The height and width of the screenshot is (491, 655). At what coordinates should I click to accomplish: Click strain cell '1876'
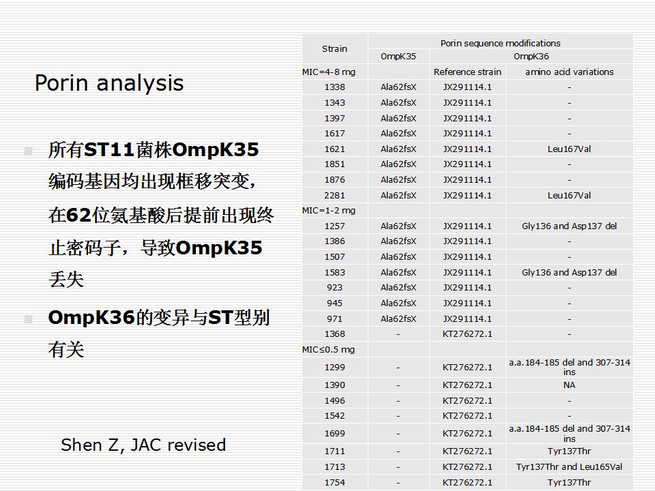[334, 180]
